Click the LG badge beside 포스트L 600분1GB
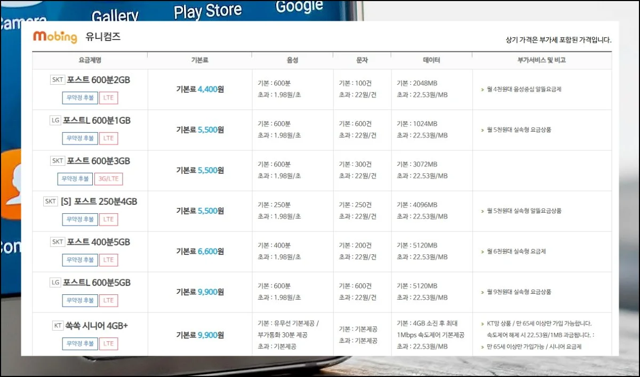 click(55, 121)
